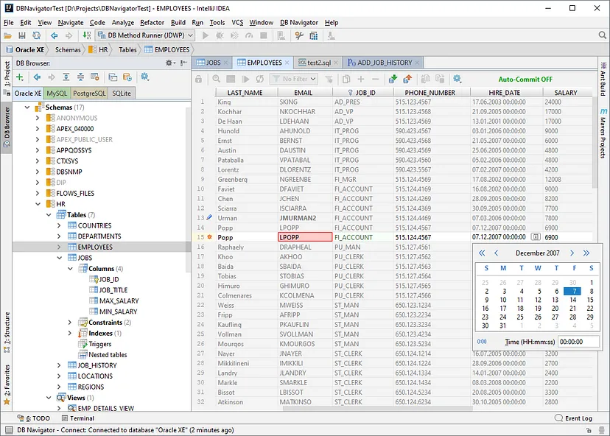Click the find magnifier in data editor toolbar
This screenshot has height=436, width=610.
point(217,79)
